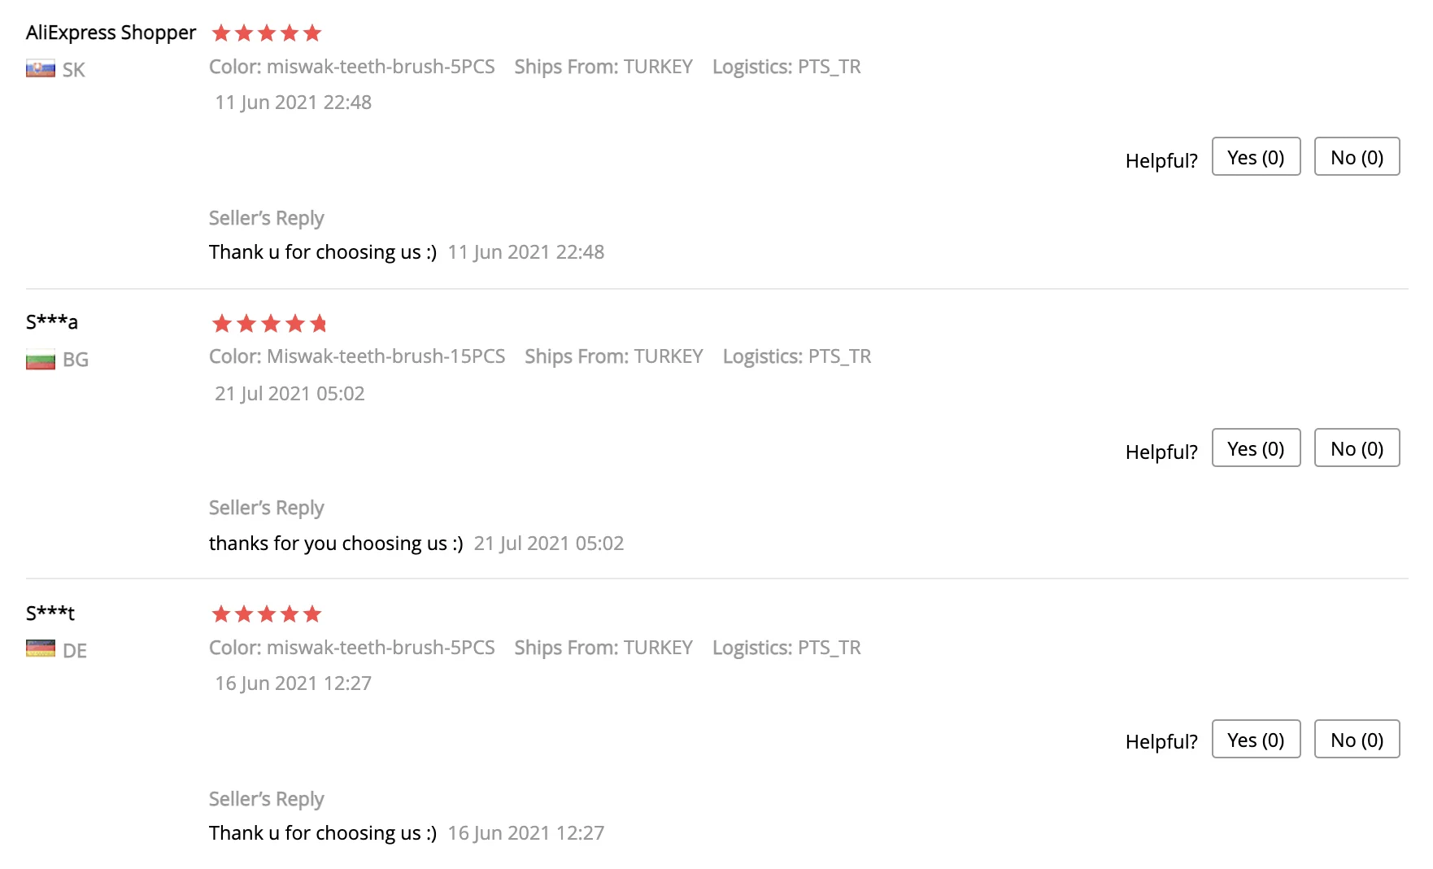The width and height of the screenshot is (1433, 869).
Task: Click Seller's Reply heading under S***t's review
Action: [x=266, y=799]
